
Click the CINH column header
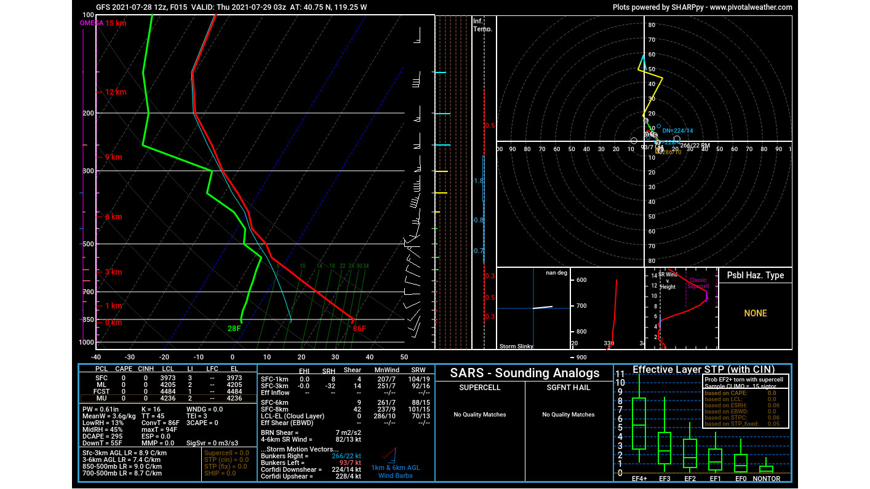tap(146, 369)
